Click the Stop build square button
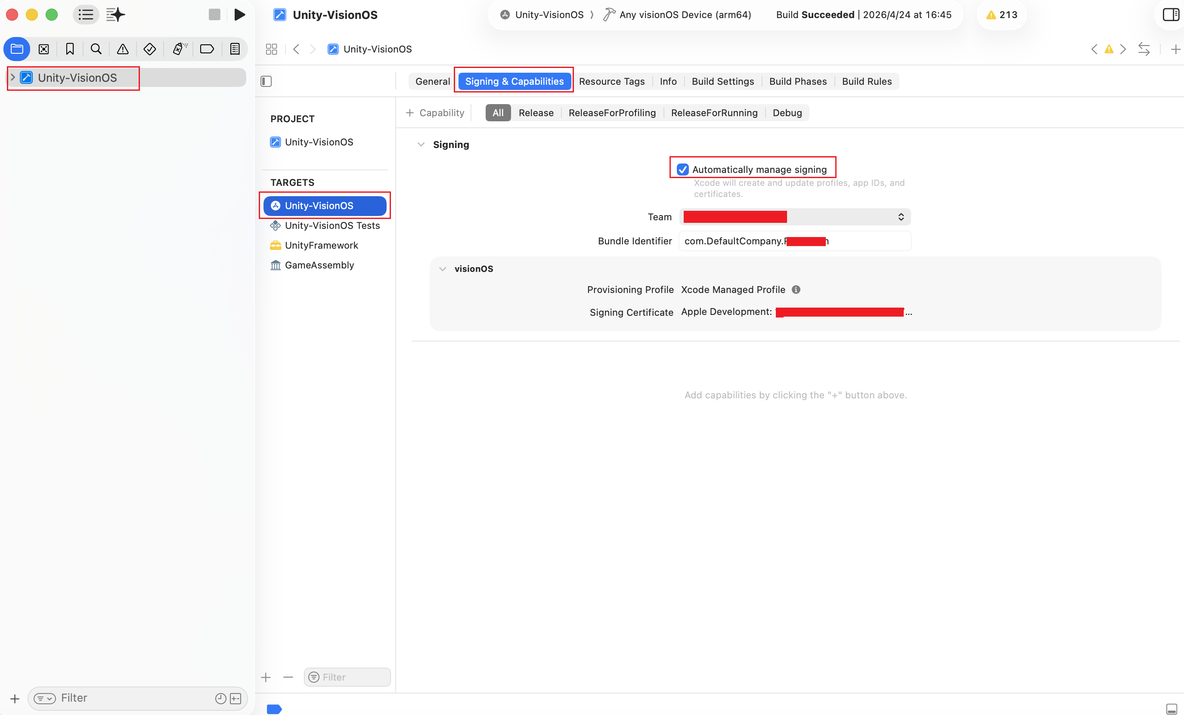The height and width of the screenshot is (715, 1184). tap(214, 14)
